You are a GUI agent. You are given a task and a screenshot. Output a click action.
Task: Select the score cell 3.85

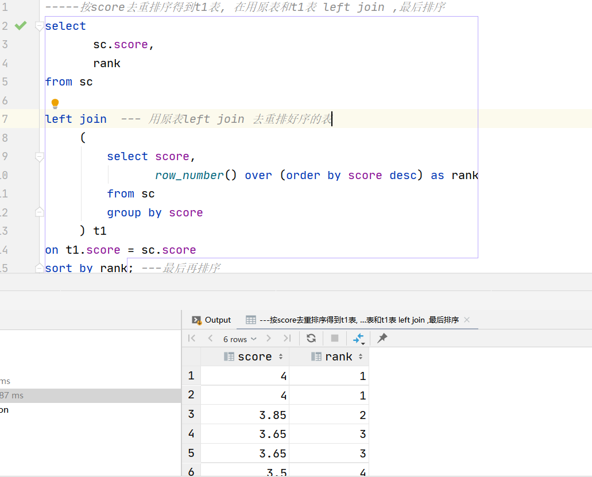click(245, 415)
